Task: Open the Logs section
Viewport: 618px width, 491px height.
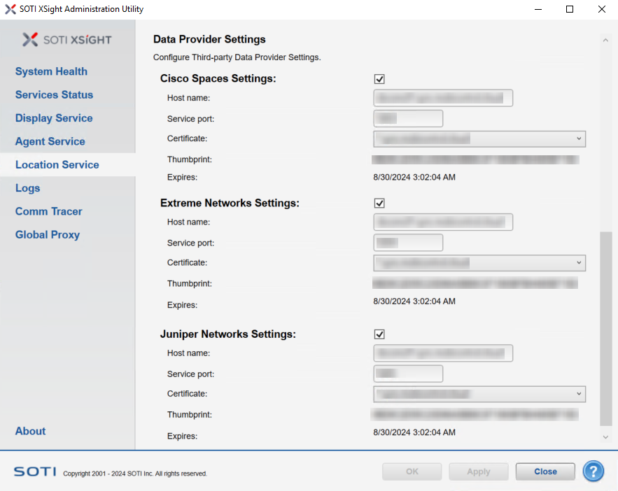Action: [27, 188]
